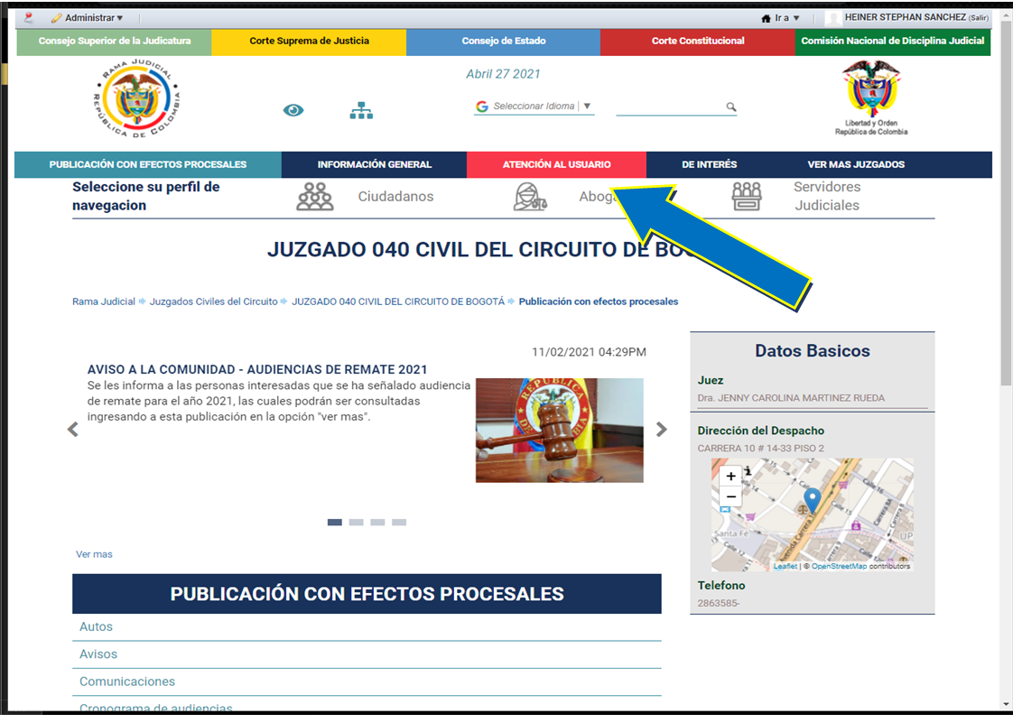This screenshot has width=1013, height=723.
Task: Click the user avatar icon
Action: pos(833,18)
